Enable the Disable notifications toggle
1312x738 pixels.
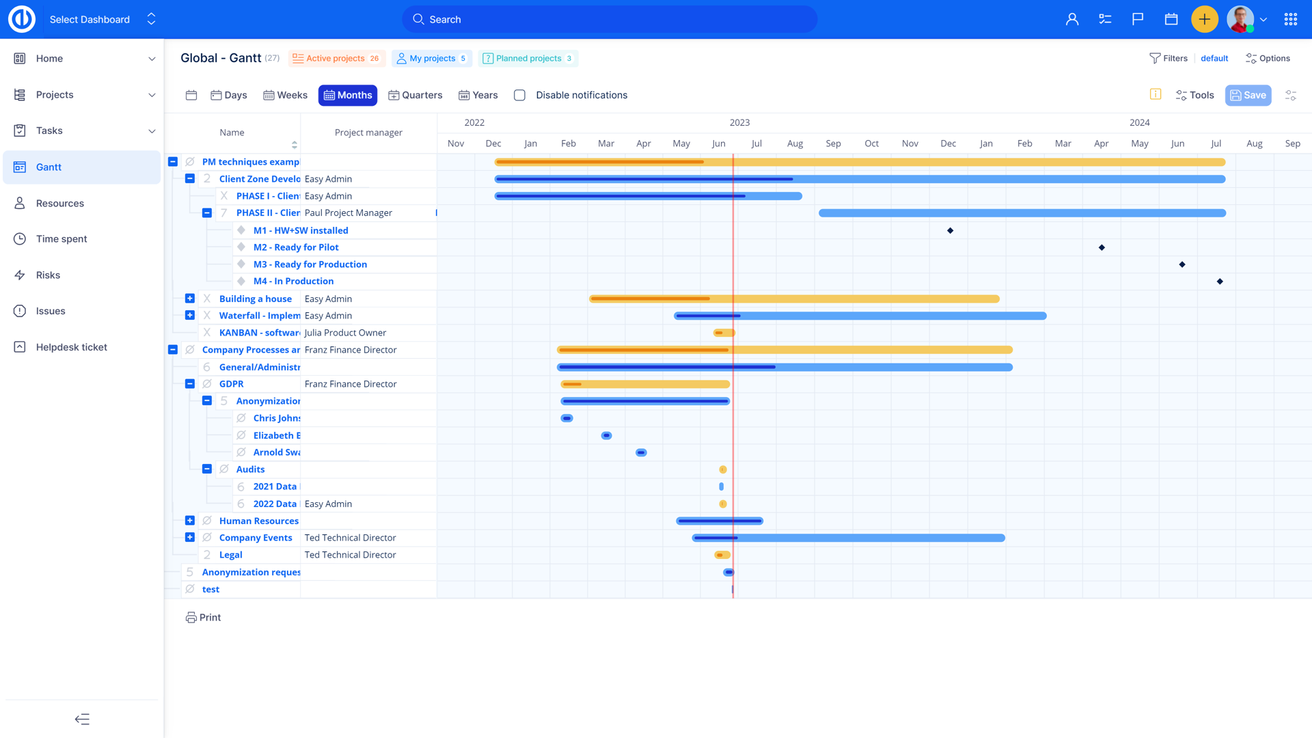(519, 95)
